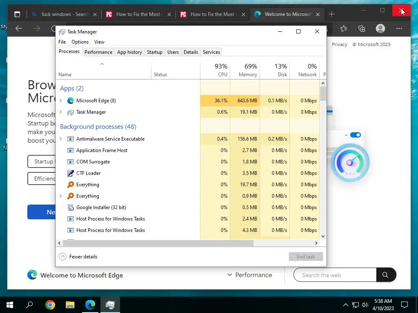418x313 pixels.
Task: Switch to the Users tab
Action: pos(173,52)
